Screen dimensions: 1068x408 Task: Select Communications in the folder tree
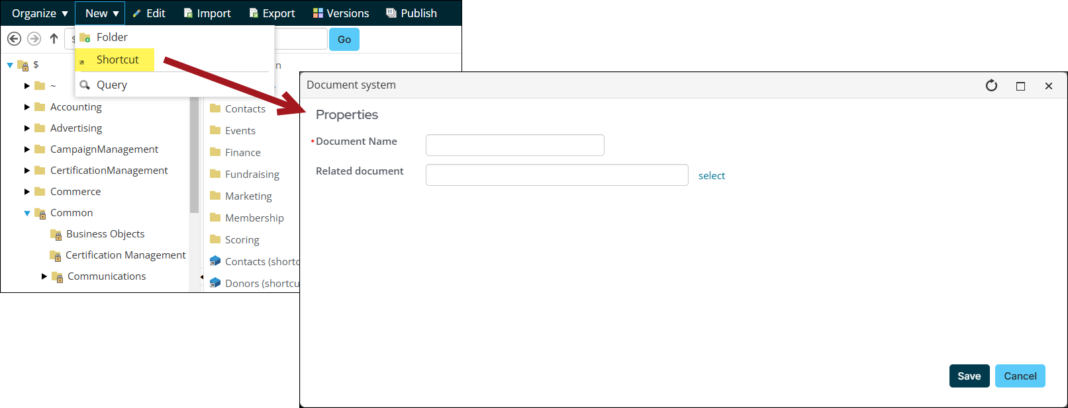click(x=107, y=276)
